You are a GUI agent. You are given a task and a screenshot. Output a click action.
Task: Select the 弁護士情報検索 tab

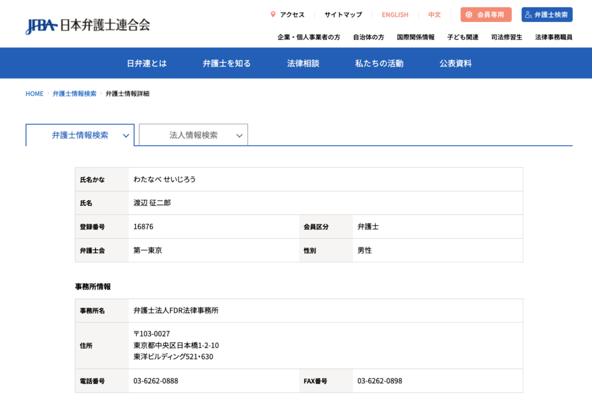pos(80,135)
